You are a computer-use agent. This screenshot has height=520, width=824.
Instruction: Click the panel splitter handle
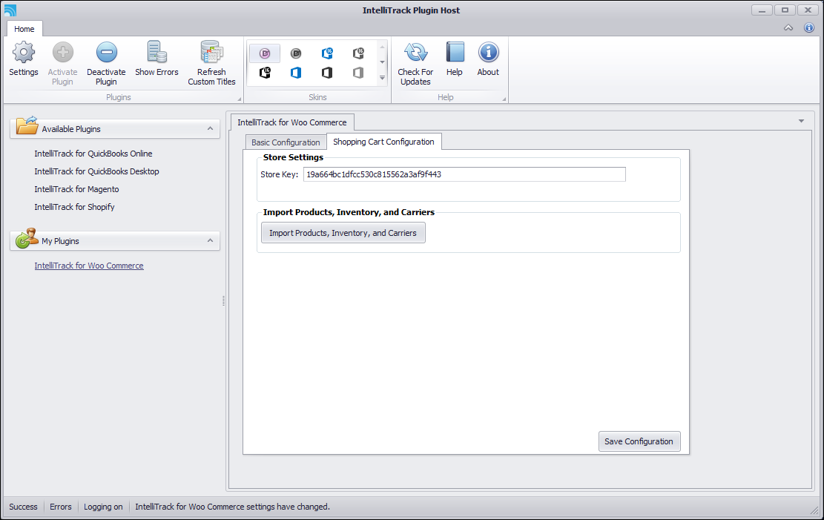[223, 300]
